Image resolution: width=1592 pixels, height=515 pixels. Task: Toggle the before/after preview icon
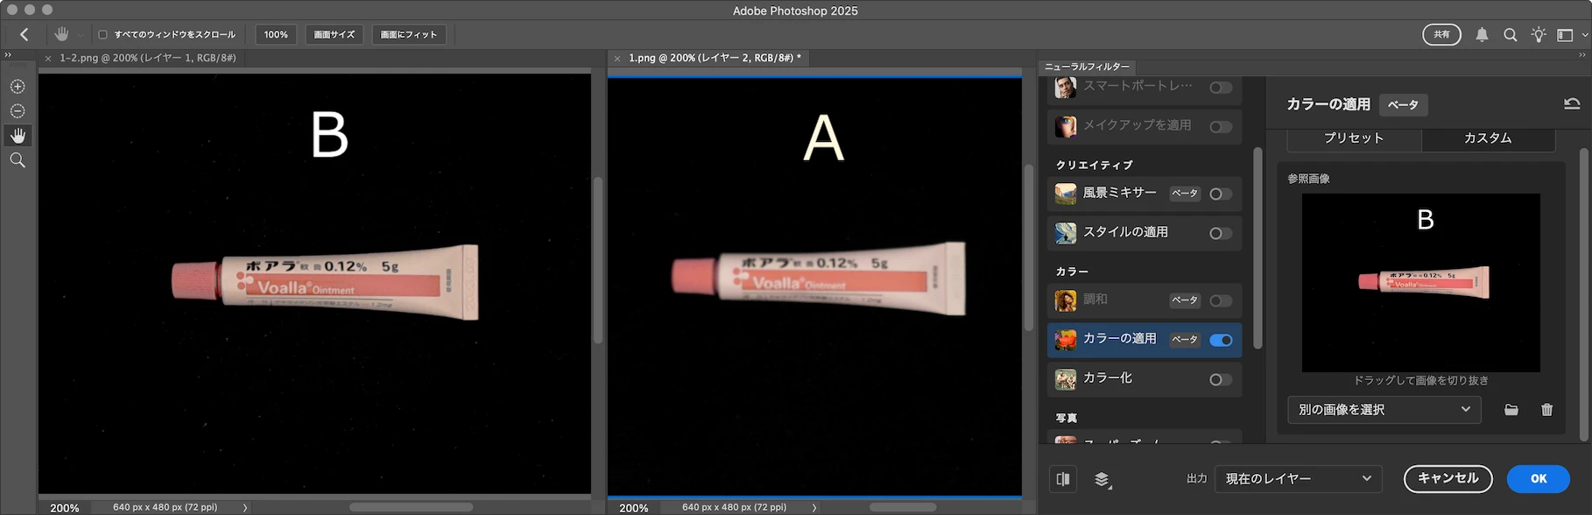[1063, 479]
